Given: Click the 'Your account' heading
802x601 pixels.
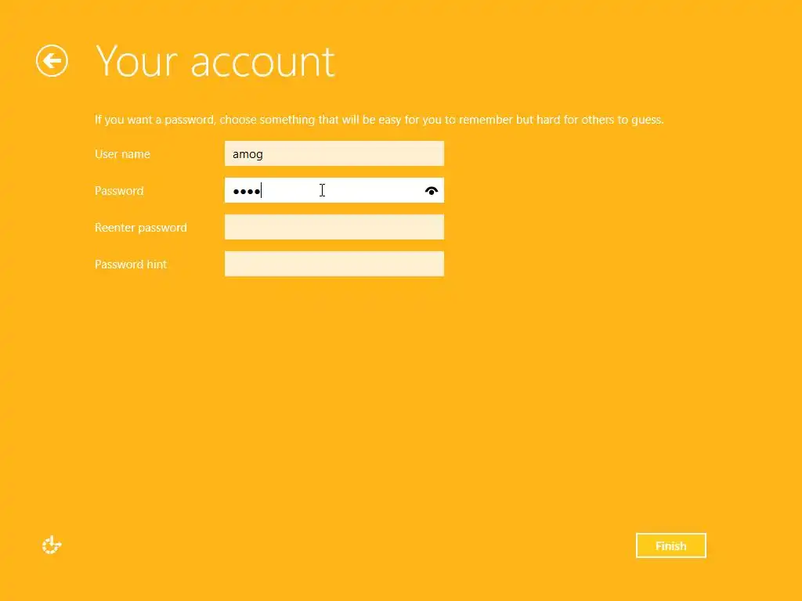Looking at the screenshot, I should coord(215,62).
